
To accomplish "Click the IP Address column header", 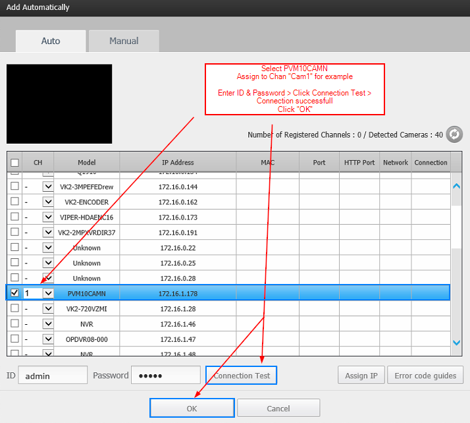I will pyautogui.click(x=178, y=162).
